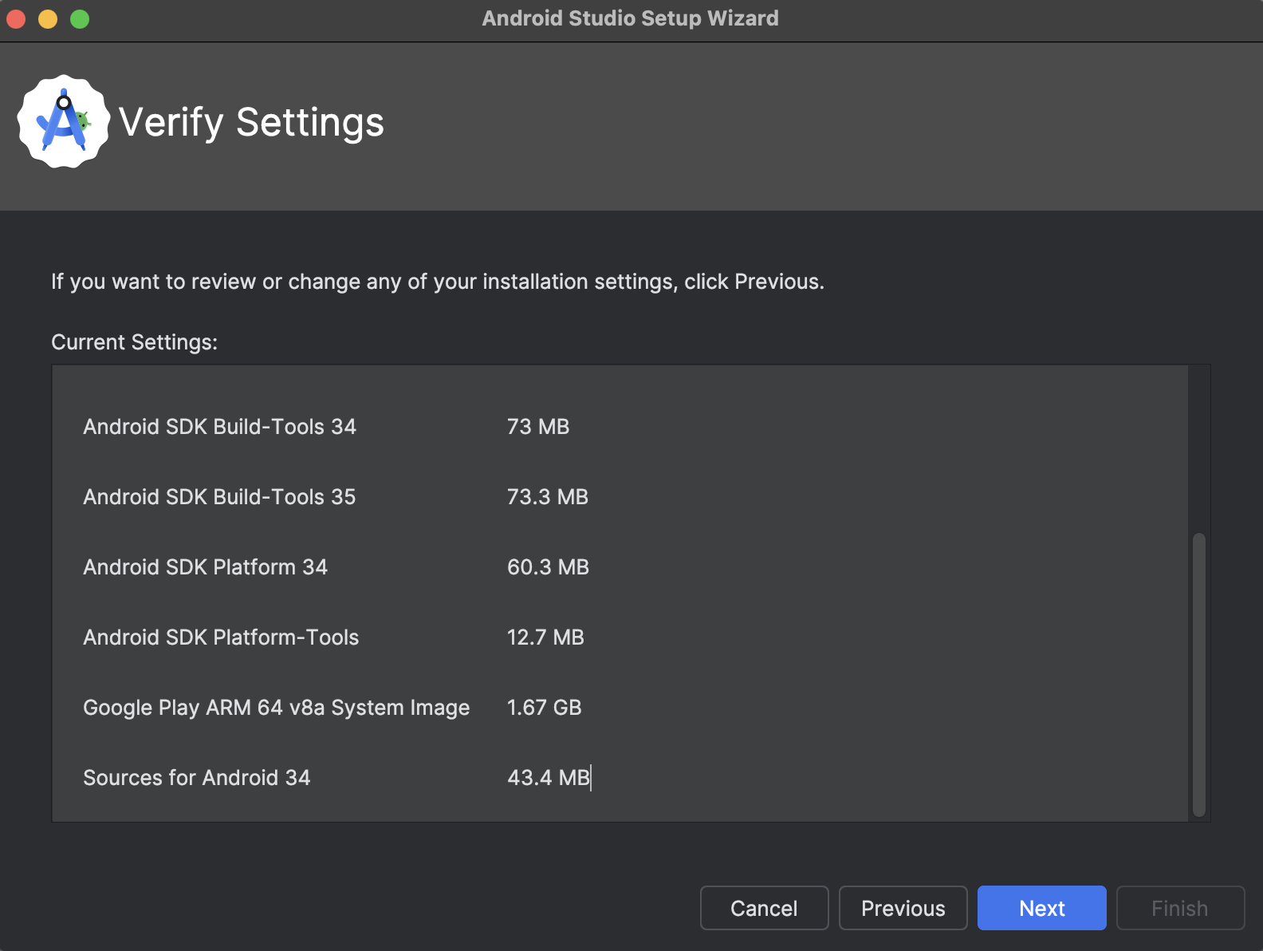
Task: Go back with the Previous button
Action: coord(903,908)
